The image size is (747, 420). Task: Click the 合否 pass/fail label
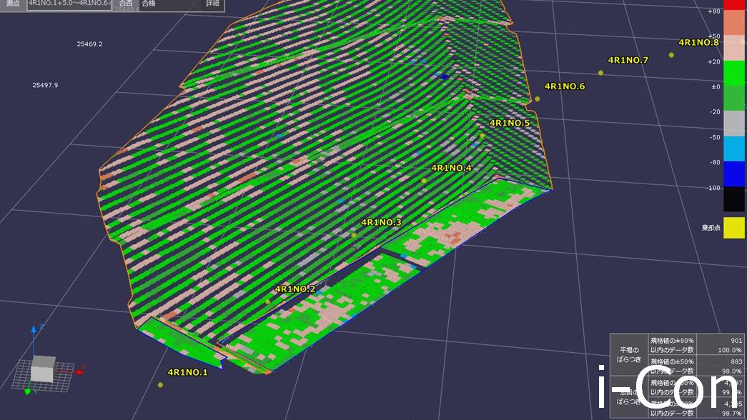[126, 4]
